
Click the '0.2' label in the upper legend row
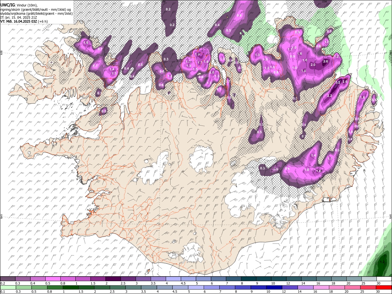(2, 283)
